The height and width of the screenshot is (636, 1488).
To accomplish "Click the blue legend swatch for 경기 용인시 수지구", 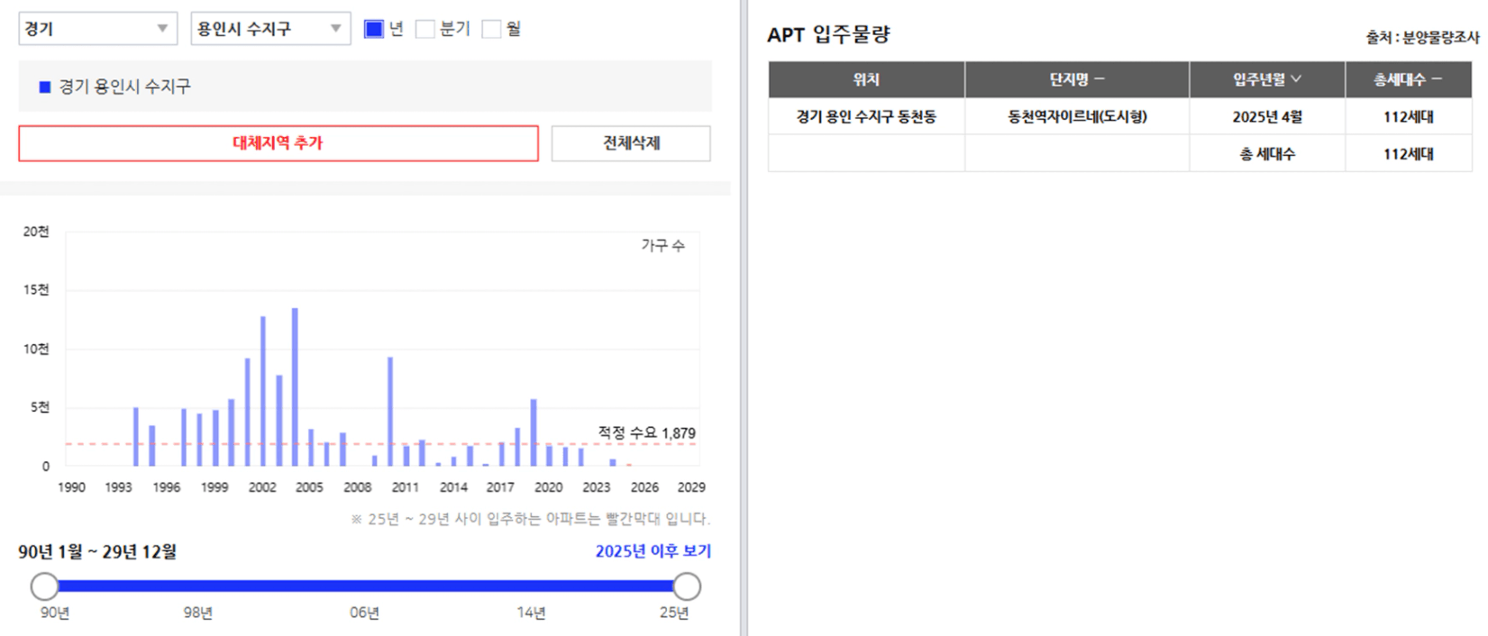I will 45,86.
